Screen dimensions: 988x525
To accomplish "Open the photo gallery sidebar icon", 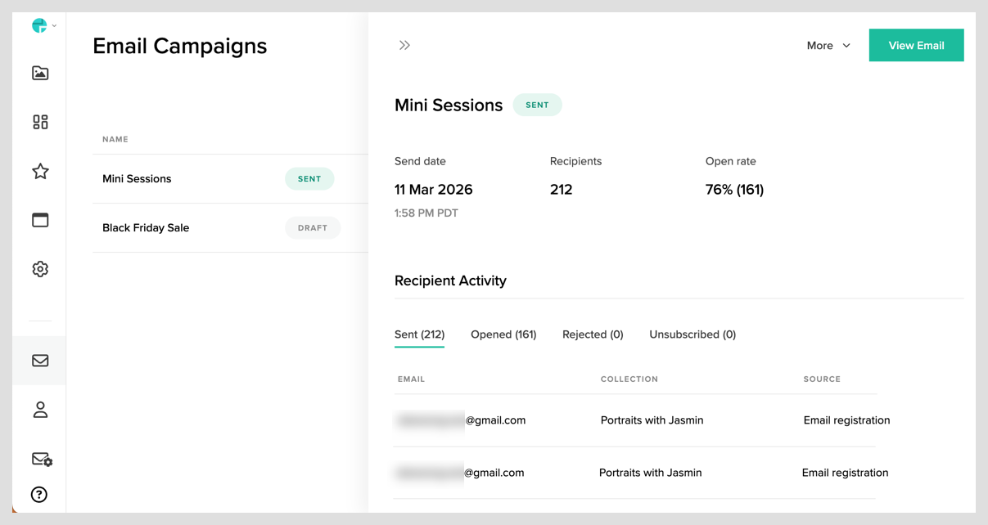I will (40, 74).
